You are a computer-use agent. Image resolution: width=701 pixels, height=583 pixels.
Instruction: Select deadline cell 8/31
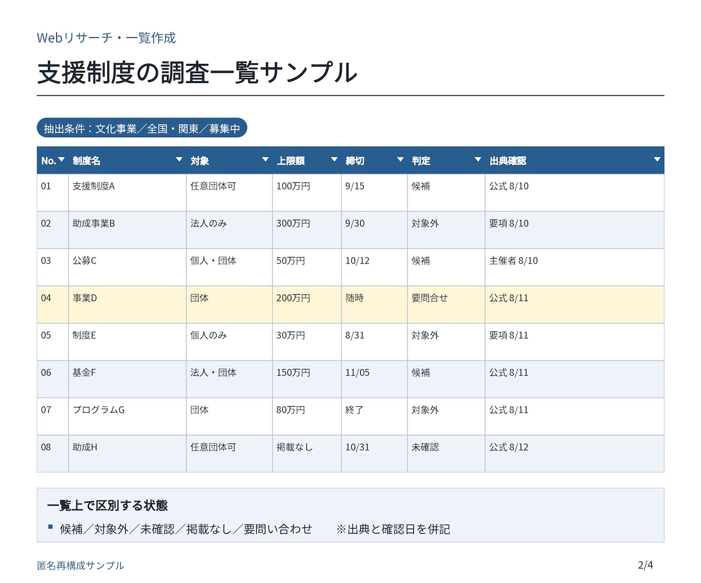click(375, 341)
